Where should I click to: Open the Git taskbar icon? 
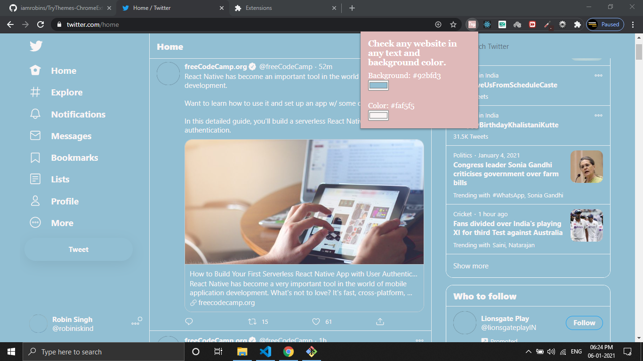click(312, 352)
